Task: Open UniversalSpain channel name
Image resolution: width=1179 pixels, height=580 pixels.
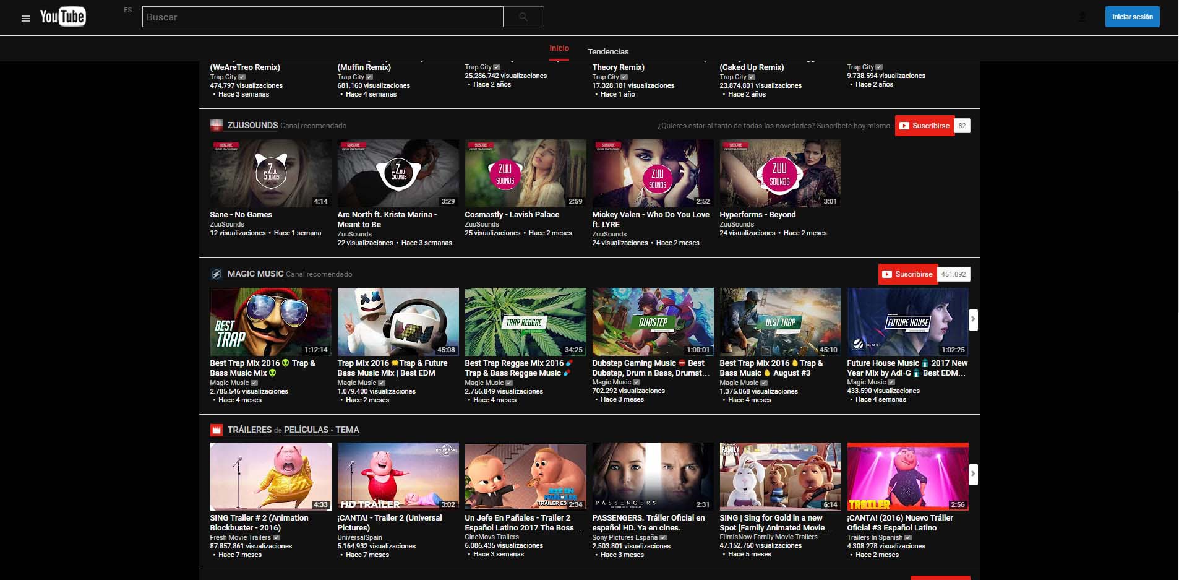Action: pyautogui.click(x=359, y=537)
